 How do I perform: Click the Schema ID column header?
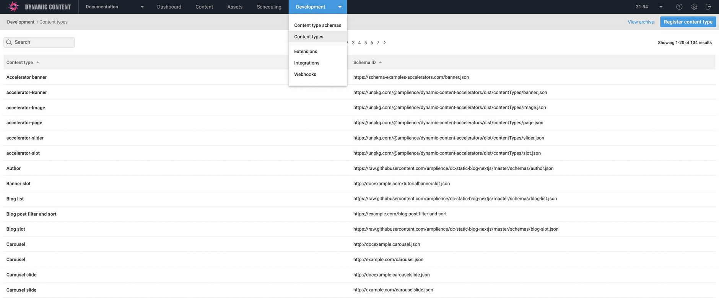point(364,62)
